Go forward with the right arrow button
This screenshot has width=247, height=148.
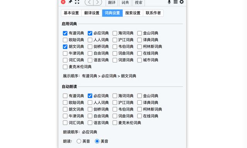coord(98,2)
